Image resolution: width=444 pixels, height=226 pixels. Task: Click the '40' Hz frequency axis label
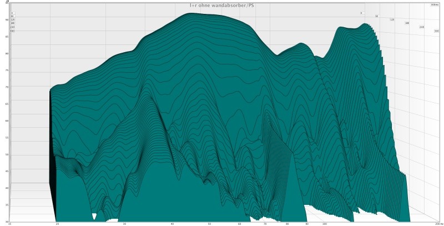pos(172,224)
